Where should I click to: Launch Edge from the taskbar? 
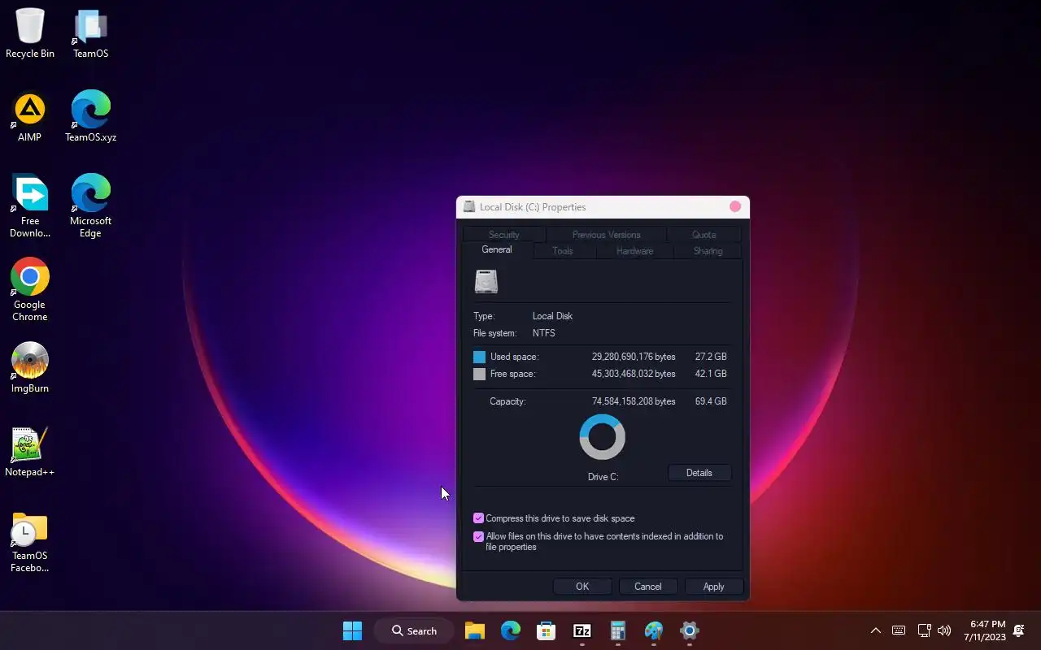[511, 630]
